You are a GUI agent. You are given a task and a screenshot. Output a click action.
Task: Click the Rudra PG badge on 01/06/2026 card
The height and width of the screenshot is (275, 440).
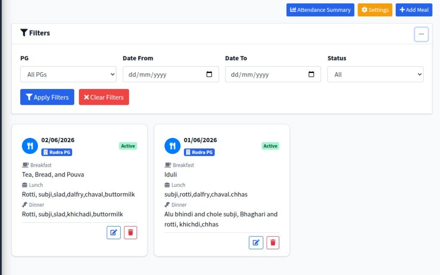[x=199, y=152]
